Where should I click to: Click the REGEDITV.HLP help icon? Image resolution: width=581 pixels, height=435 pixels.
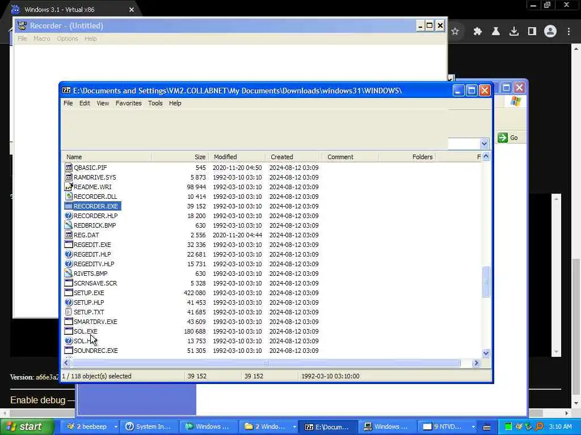point(69,264)
